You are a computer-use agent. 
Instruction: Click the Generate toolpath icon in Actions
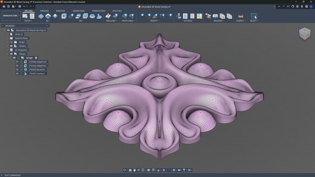178,16
